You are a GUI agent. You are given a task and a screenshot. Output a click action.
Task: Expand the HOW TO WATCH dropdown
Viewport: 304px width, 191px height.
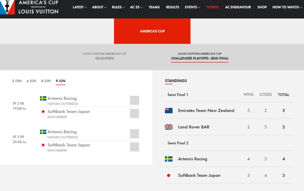tap(287, 7)
